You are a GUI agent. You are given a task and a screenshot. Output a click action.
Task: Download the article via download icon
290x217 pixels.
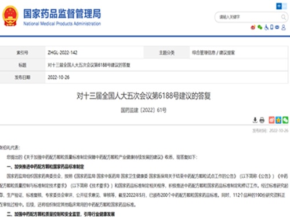coord(255,120)
